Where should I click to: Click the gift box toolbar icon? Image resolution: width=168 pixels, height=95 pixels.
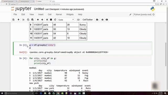tap(102, 20)
